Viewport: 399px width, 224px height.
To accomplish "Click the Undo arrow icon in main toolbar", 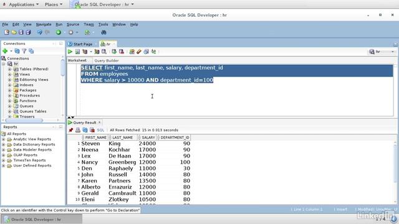I will tap(40, 32).
